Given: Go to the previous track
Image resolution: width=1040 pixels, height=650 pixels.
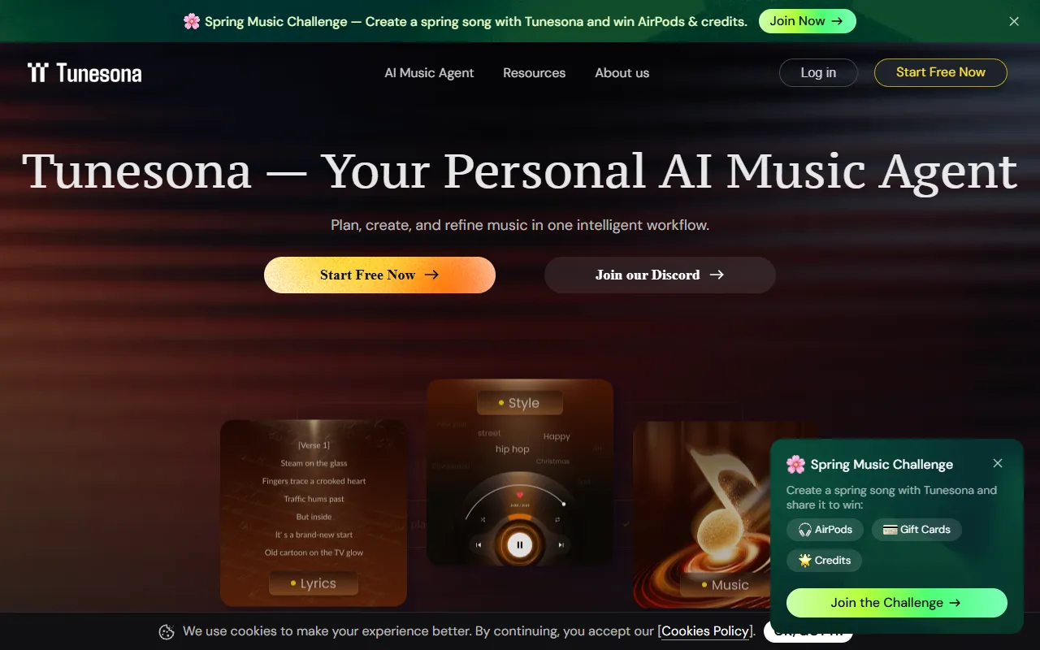Looking at the screenshot, I should click(x=479, y=545).
